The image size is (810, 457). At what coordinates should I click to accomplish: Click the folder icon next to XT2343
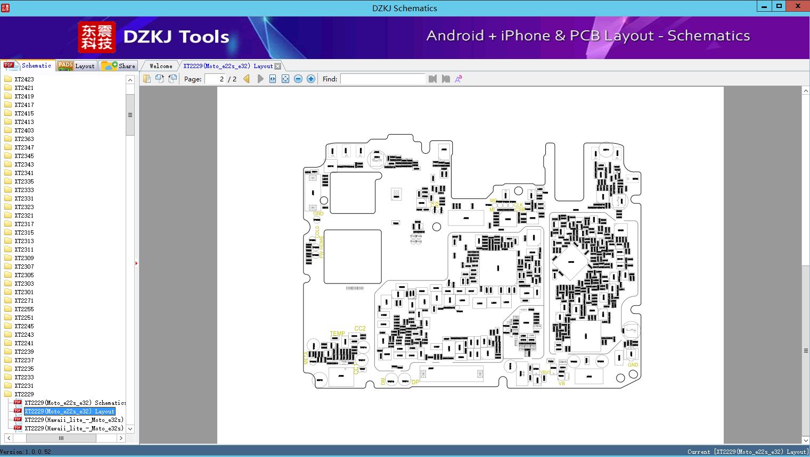(x=8, y=164)
